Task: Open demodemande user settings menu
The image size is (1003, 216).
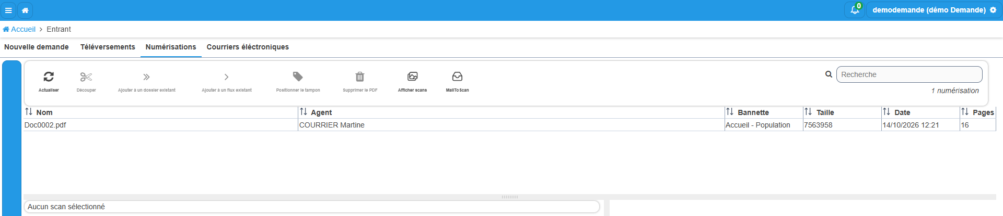Action: [x=934, y=10]
